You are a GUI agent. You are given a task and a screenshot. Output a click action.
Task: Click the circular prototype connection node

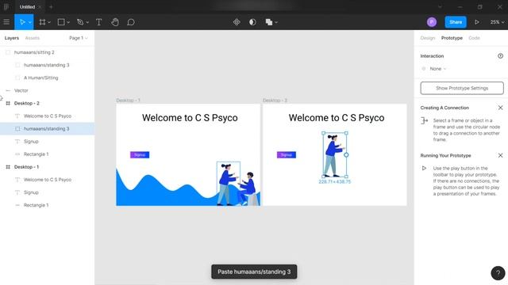coord(346,155)
